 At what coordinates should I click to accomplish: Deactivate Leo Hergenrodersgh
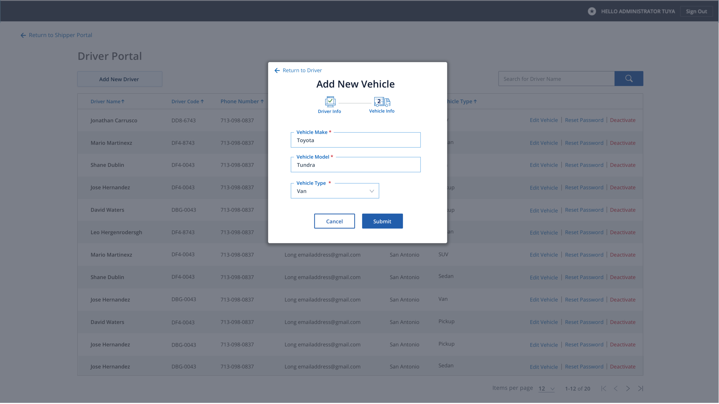point(623,232)
